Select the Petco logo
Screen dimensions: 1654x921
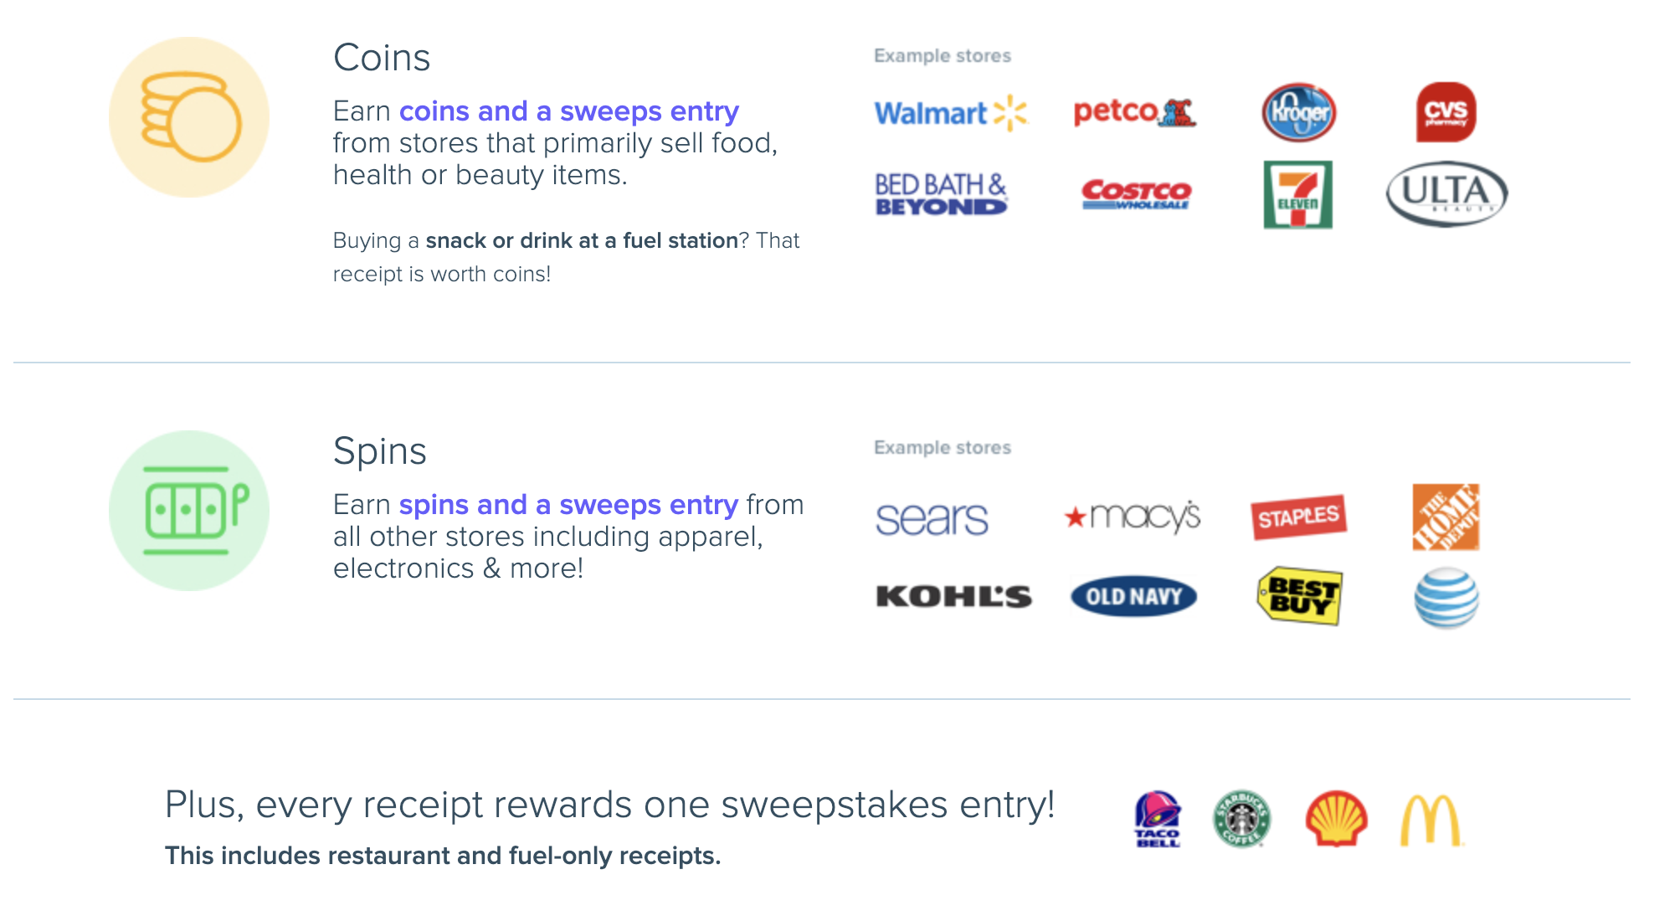pos(1134,112)
